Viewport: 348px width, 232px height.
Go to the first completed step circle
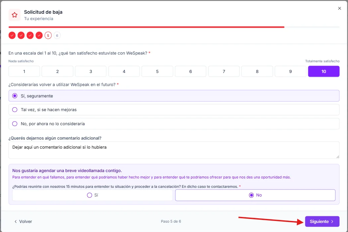click(12, 35)
